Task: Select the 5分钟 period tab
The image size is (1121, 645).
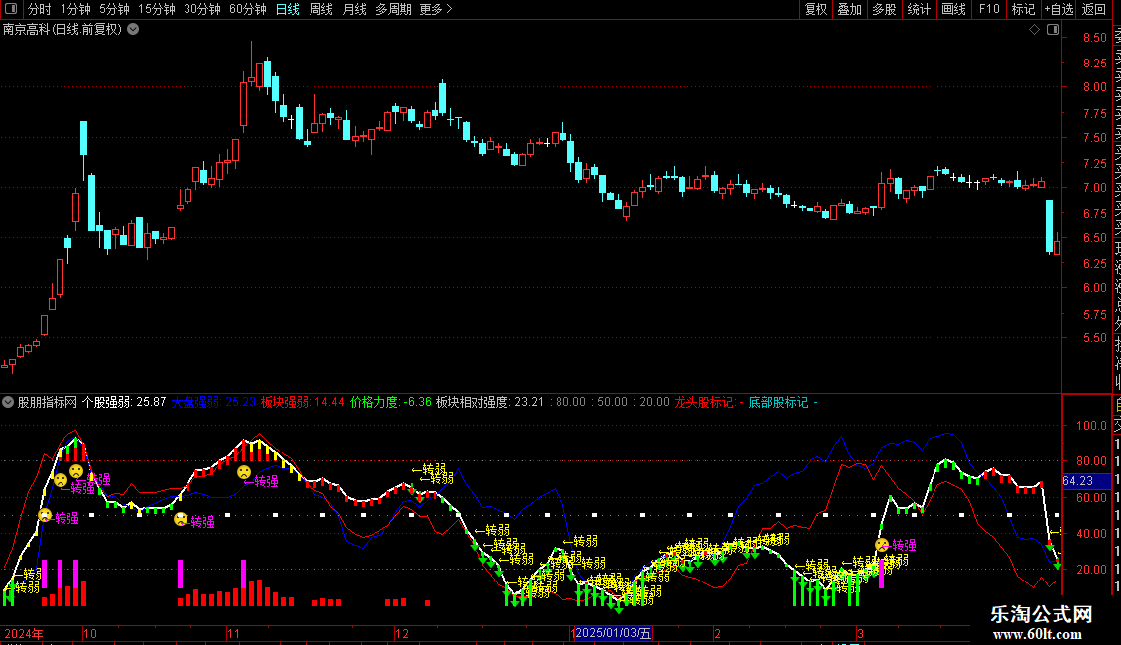Action: pos(114,9)
